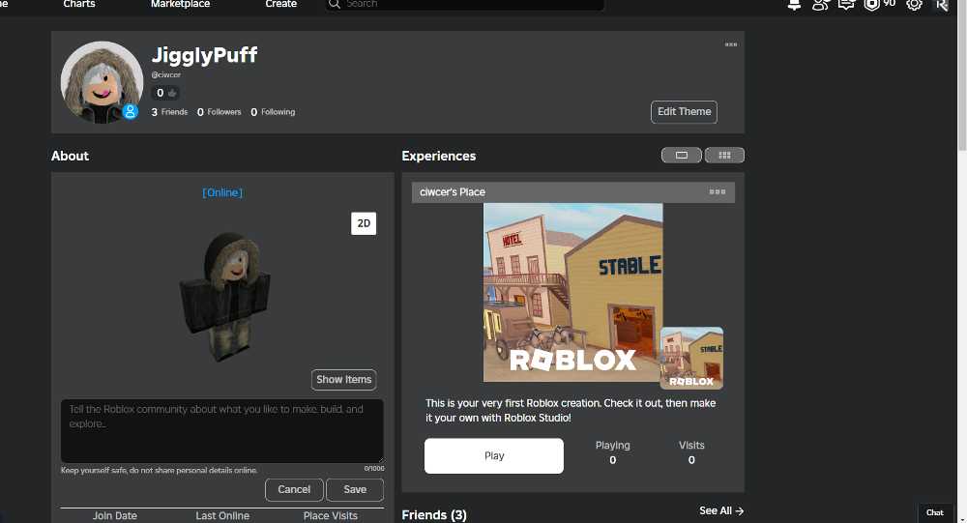The image size is (967, 523).
Task: Save the About description
Action: [x=355, y=490]
